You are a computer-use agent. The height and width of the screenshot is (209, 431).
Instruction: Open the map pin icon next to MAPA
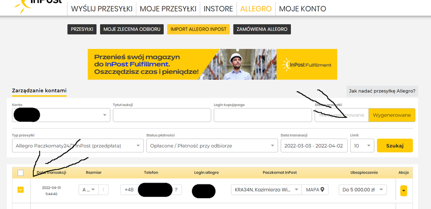[322, 190]
